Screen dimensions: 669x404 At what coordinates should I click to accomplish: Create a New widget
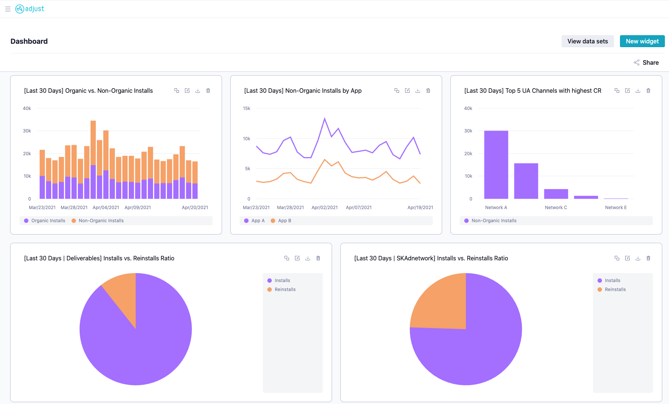pyautogui.click(x=642, y=41)
